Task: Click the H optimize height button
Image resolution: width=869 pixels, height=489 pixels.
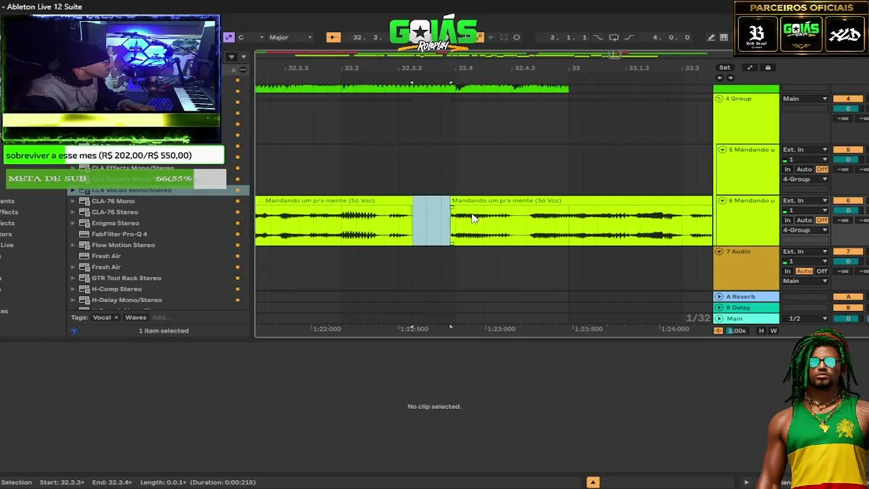Action: [x=761, y=331]
